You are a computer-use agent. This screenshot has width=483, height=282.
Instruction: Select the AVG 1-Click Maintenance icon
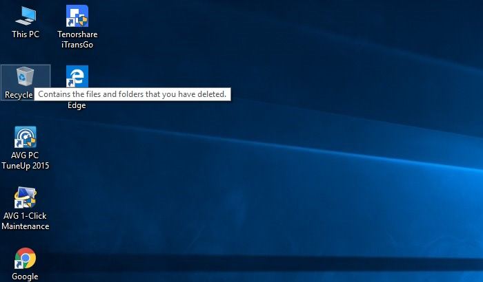pos(26,197)
